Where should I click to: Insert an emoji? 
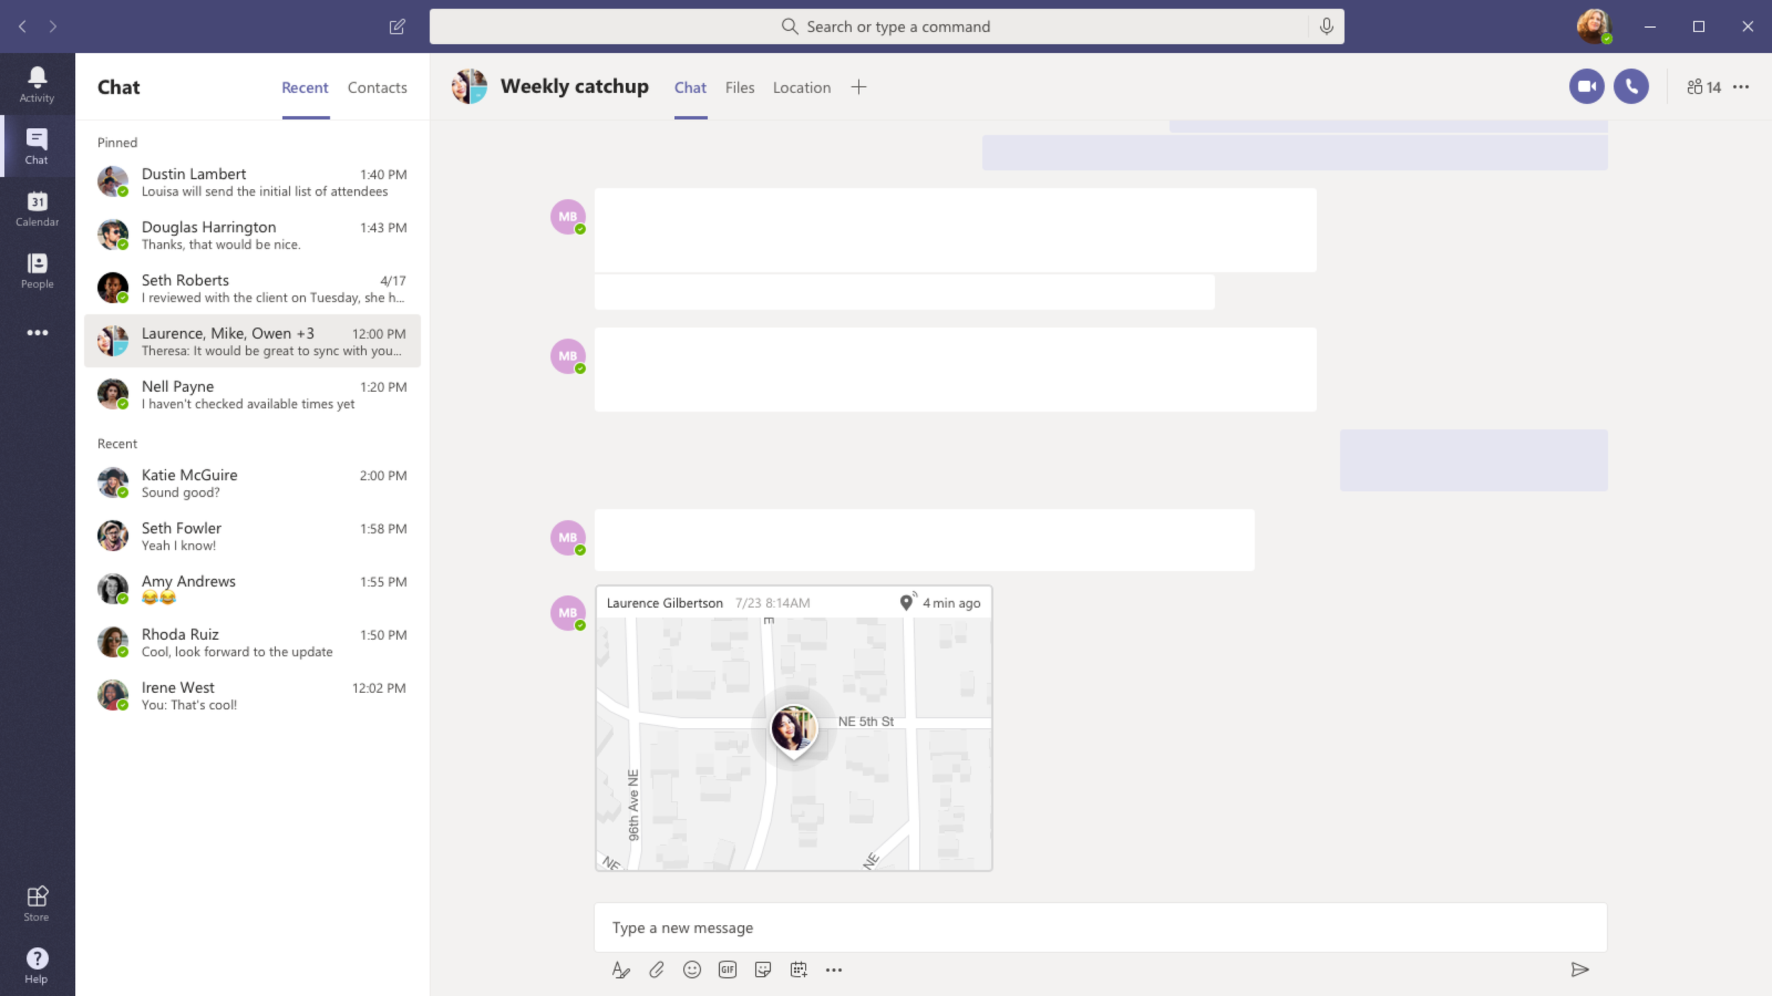692,969
